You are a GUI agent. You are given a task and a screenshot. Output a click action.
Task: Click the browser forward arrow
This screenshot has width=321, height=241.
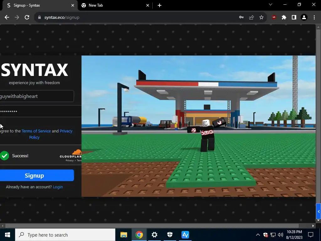pos(17,18)
